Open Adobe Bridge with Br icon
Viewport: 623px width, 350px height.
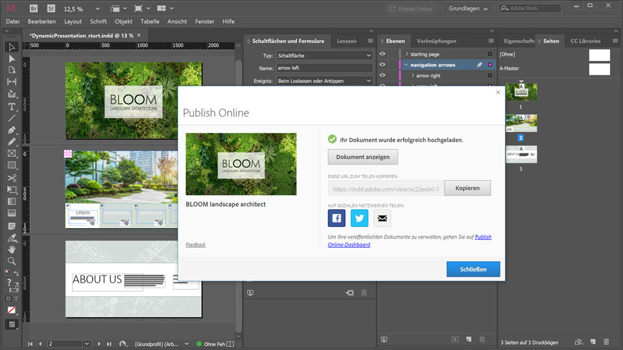(34, 8)
